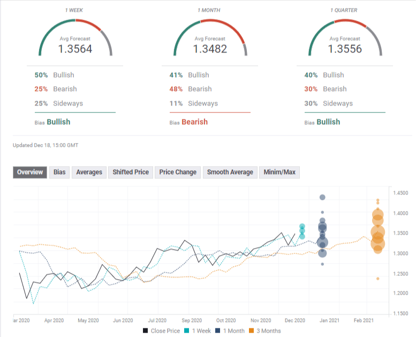416x337 pixels.
Task: Click the topmost dark blue forecast bubble
Action: (322, 197)
